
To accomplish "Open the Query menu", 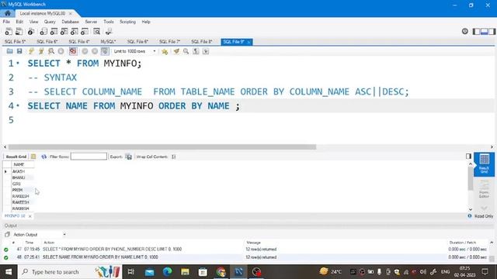I will coord(50,22).
